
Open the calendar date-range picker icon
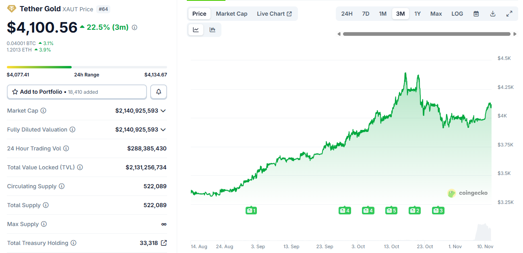pos(476,13)
